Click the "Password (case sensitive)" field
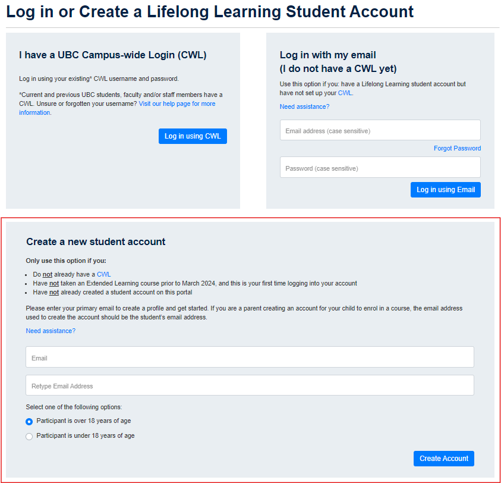This screenshot has height=483, width=501. coord(380,167)
